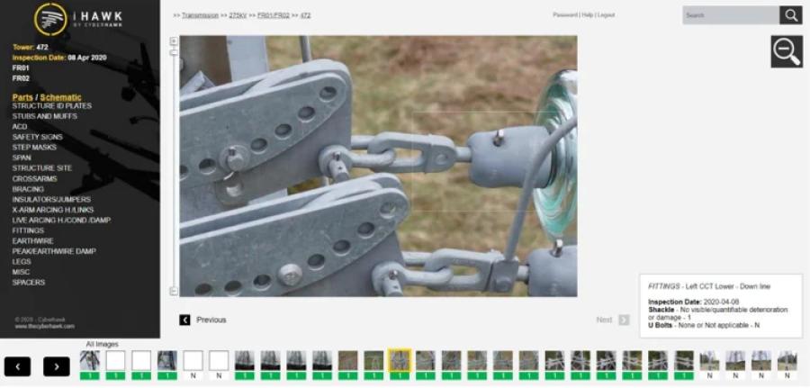The image size is (810, 388).
Task: Open the FITTINGS parts category
Action: click(28, 230)
